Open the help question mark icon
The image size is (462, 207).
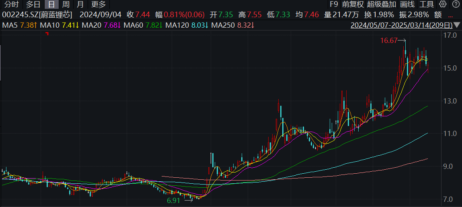455,4
